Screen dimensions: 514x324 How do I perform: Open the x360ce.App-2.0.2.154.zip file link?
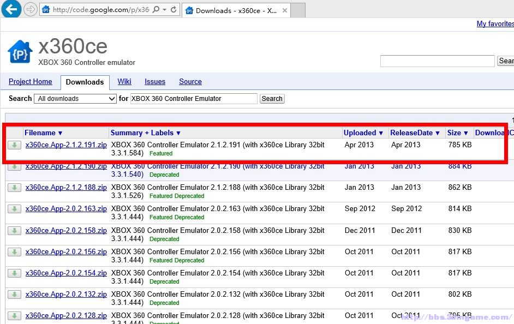66,273
